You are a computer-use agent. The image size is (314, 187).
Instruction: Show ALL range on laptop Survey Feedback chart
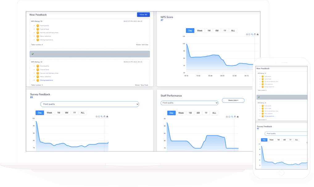click(x=83, y=113)
